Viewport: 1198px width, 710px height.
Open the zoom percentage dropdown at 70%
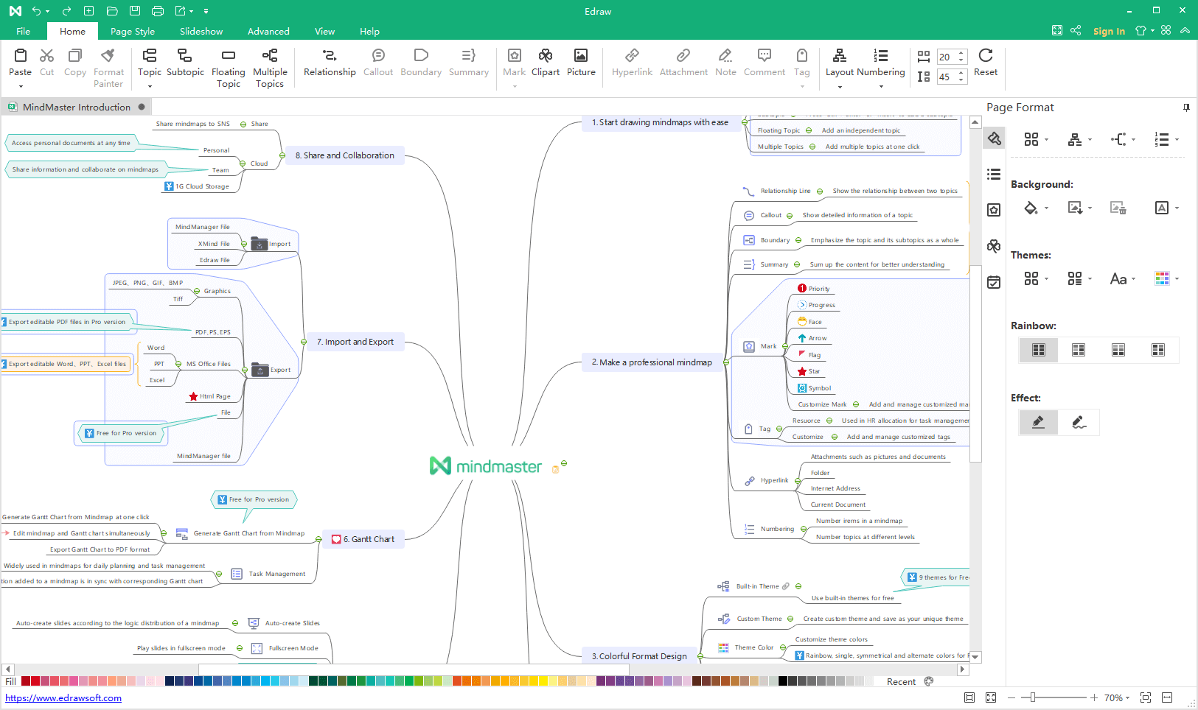point(1118,697)
